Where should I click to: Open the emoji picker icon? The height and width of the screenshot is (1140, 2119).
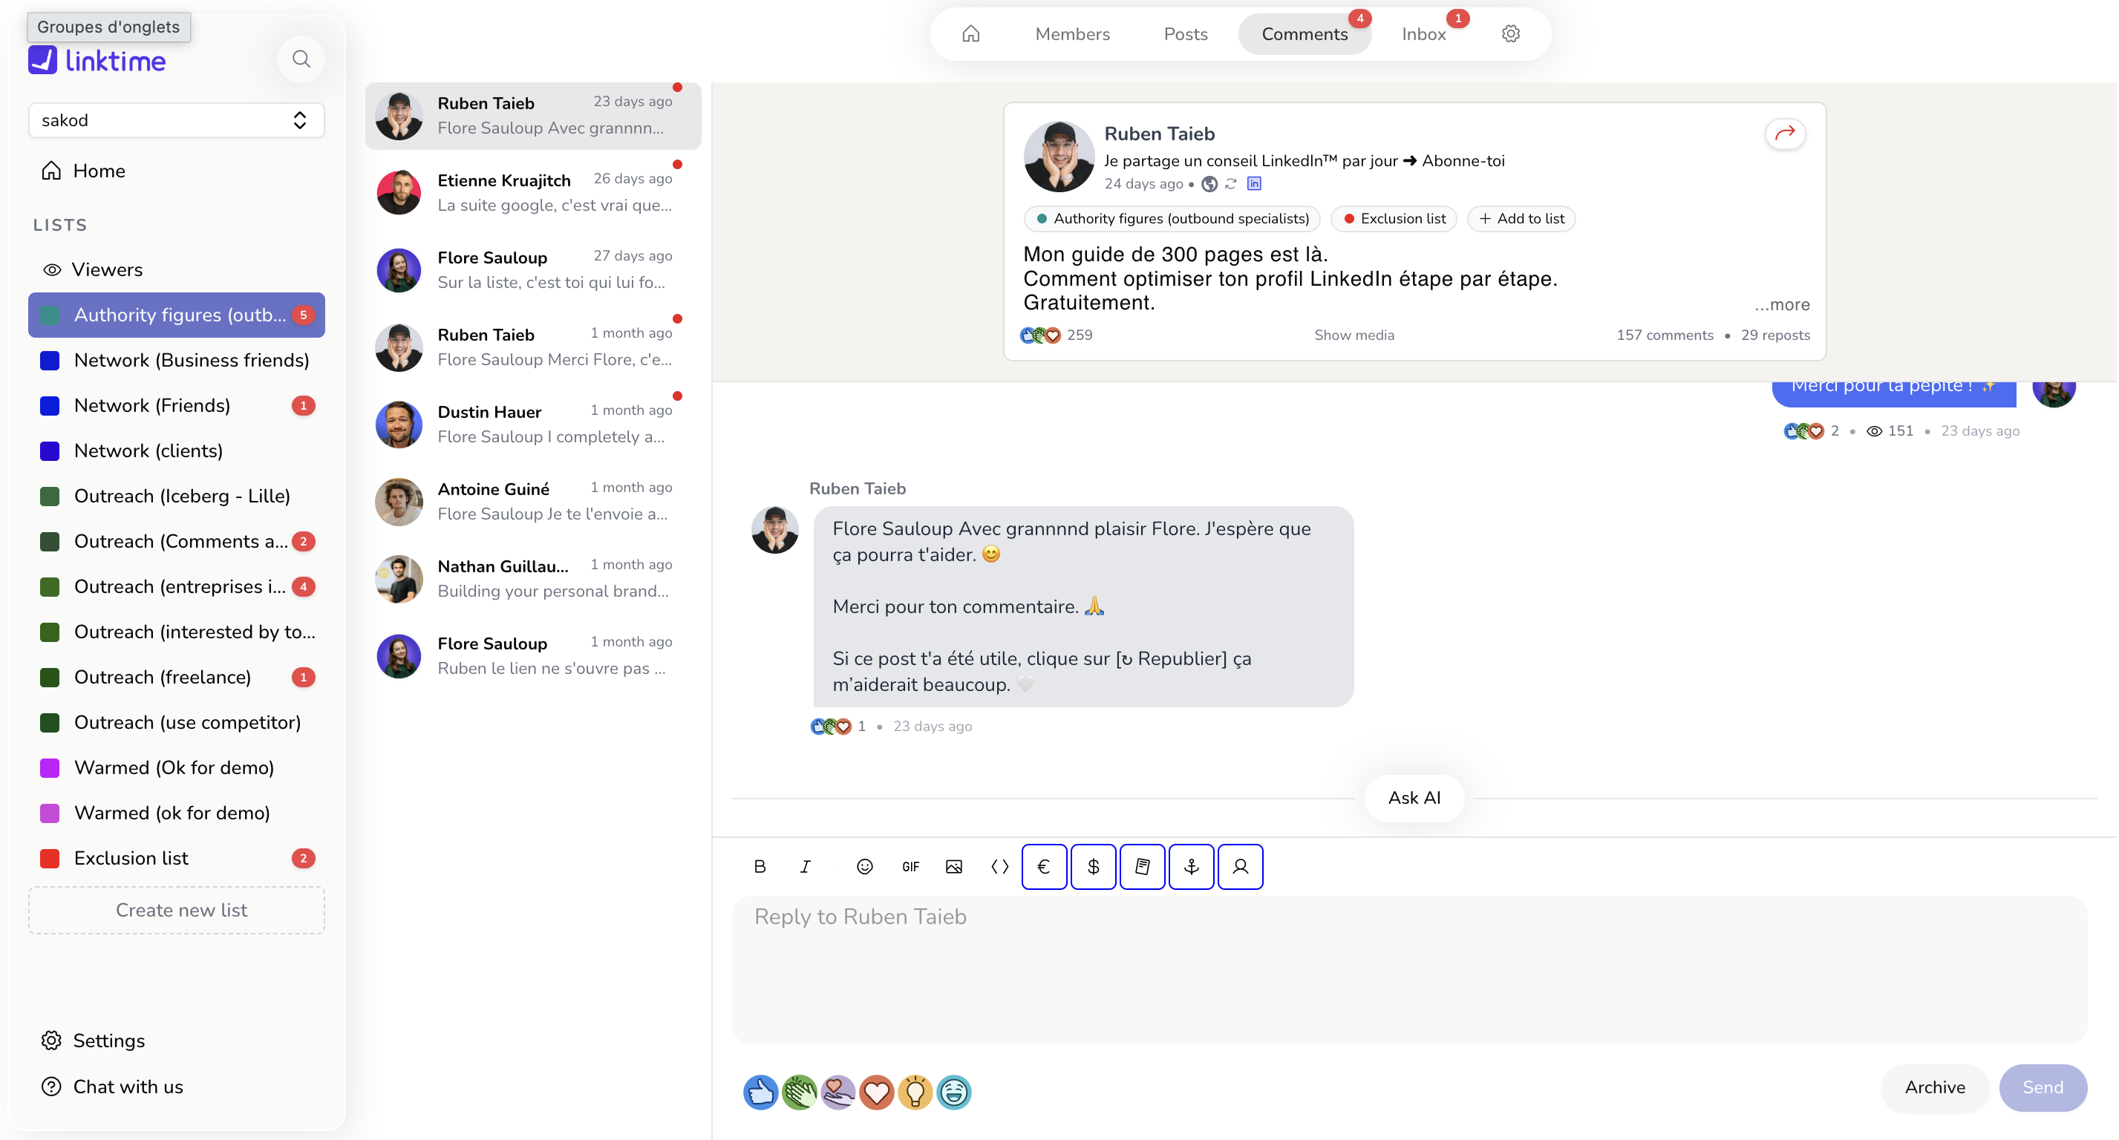tap(863, 866)
